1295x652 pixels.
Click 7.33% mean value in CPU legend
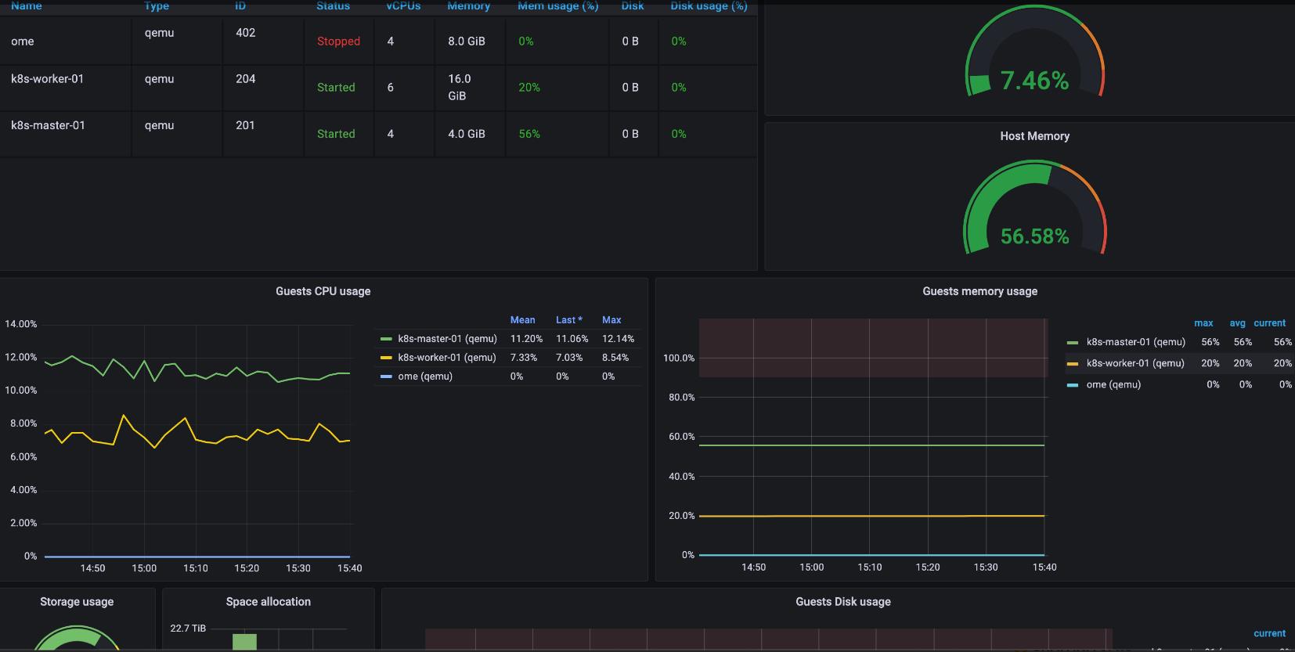[524, 358]
